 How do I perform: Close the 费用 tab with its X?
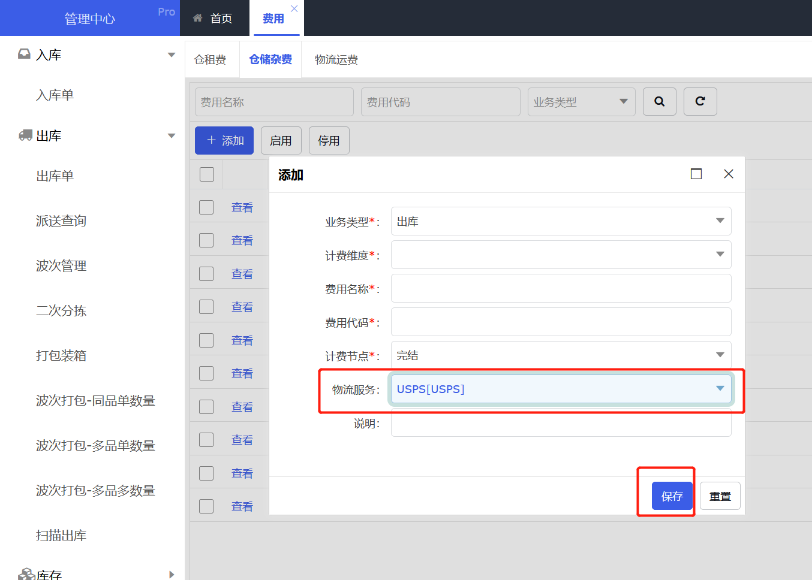[294, 8]
